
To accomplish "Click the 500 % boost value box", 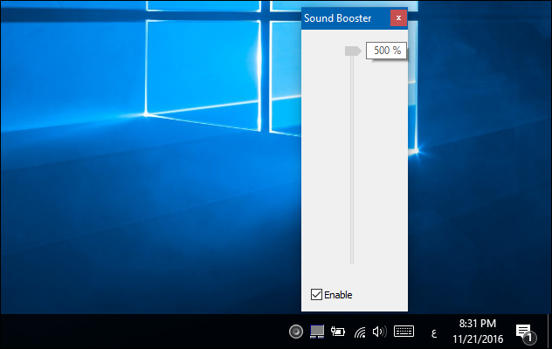I will (386, 51).
